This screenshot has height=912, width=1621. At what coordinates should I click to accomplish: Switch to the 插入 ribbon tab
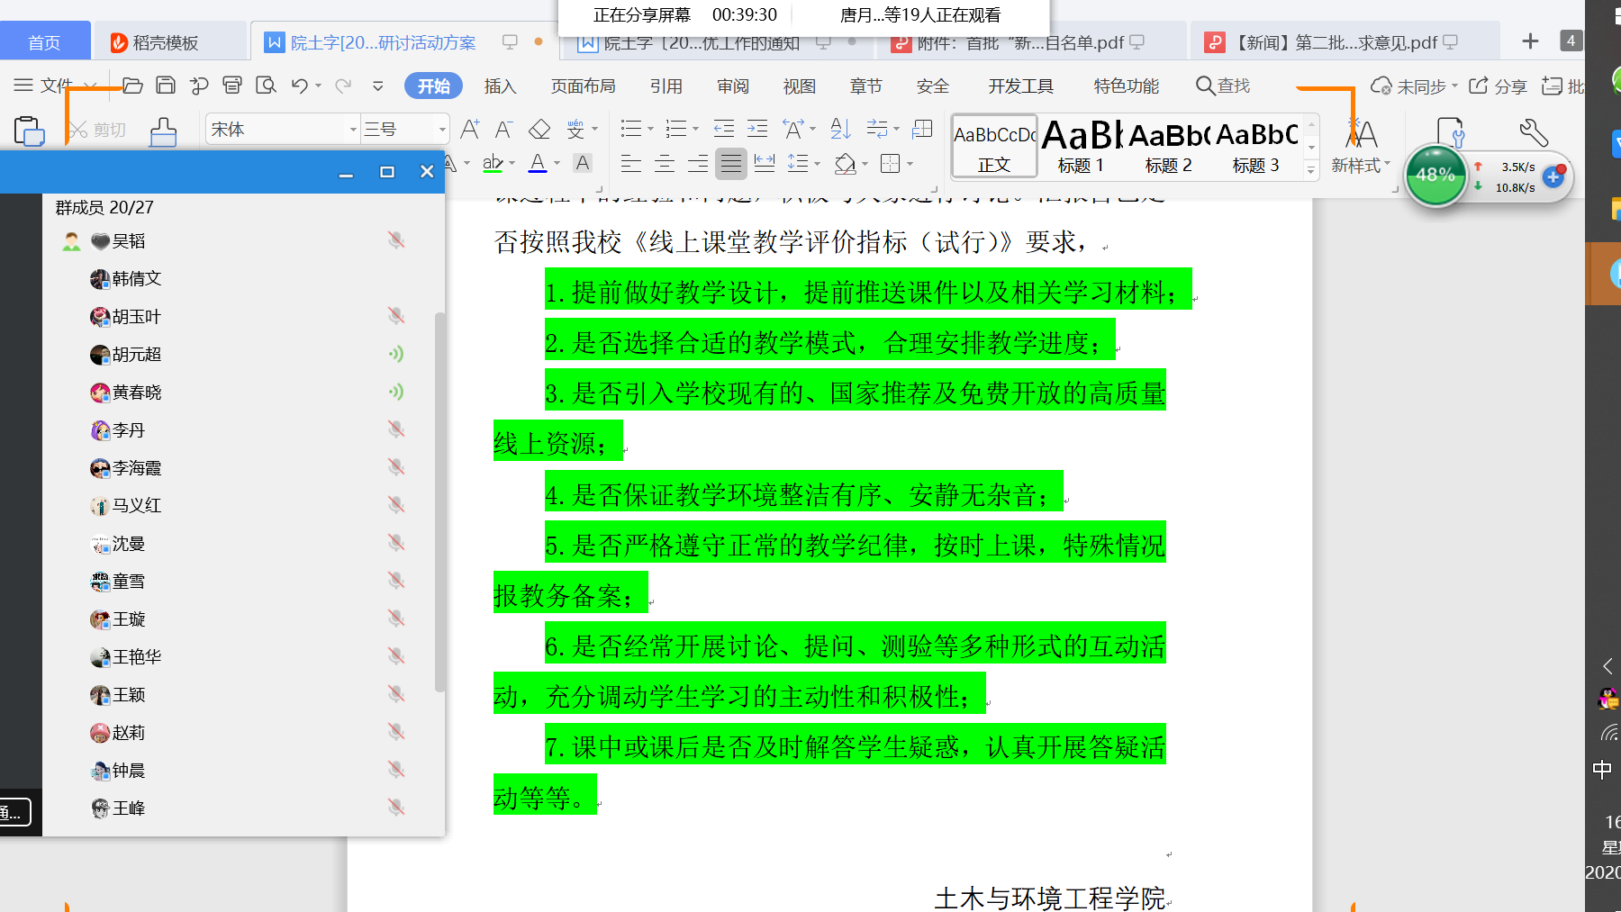pyautogui.click(x=500, y=86)
